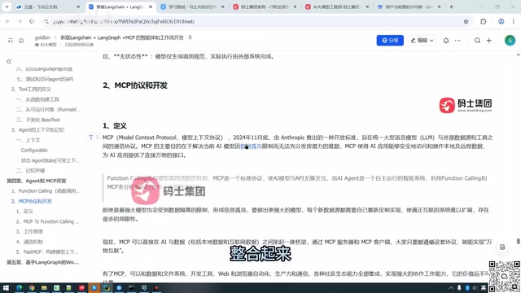The width and height of the screenshot is (521, 293).
Task: Switch to the AI大模型工程师 browser tab
Action: (337, 7)
